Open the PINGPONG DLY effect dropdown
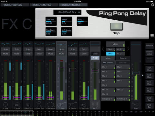Screen dimensions: 155x116 (67, 12)
